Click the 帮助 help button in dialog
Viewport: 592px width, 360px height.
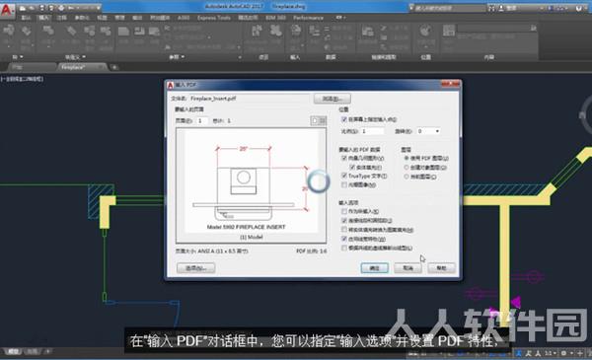[441, 268]
